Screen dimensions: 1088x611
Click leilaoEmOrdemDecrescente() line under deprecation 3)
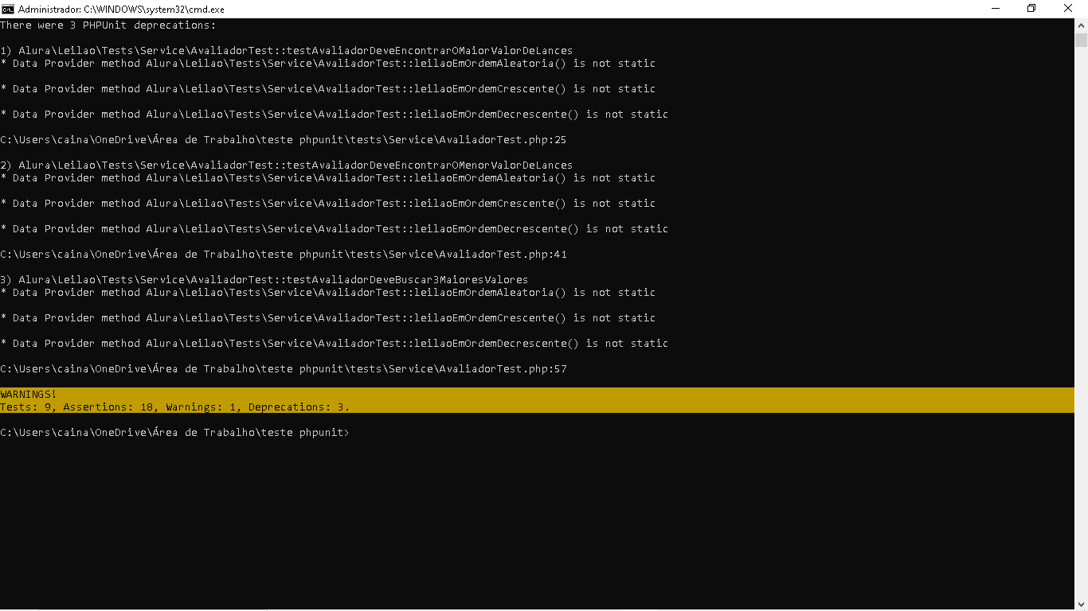(335, 343)
